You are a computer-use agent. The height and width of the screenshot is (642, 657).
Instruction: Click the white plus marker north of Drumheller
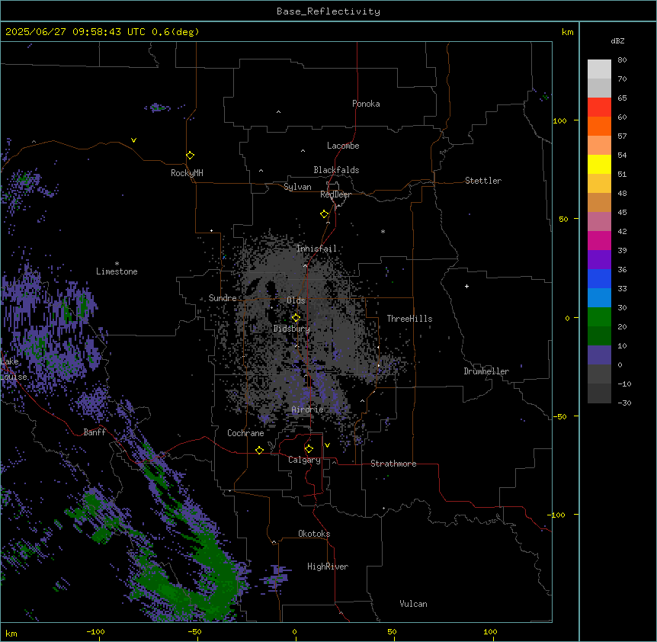click(x=466, y=286)
